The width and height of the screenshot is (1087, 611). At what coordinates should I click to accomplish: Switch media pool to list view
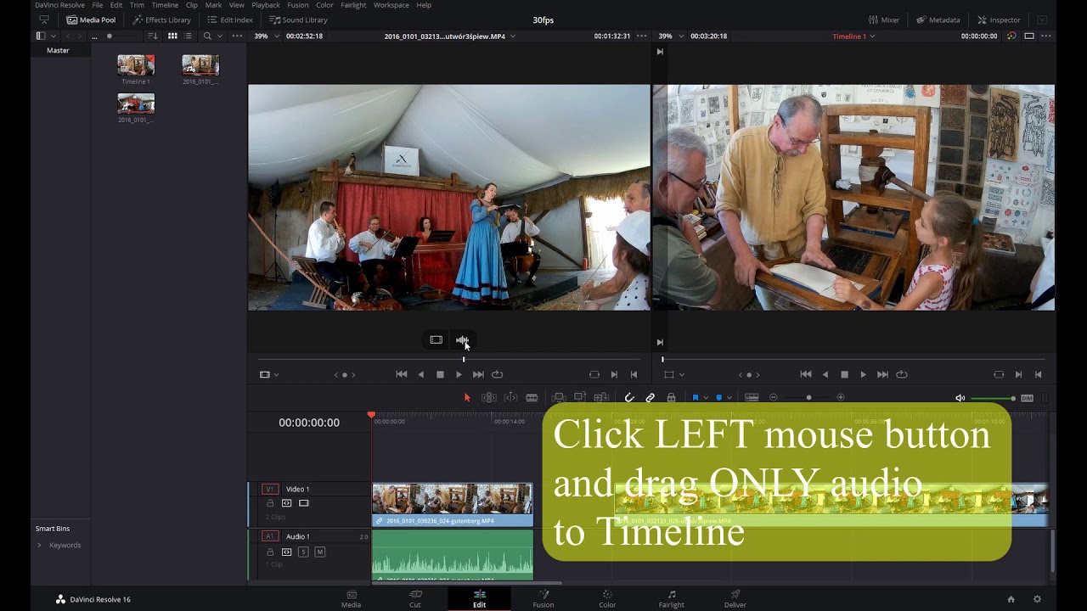188,36
